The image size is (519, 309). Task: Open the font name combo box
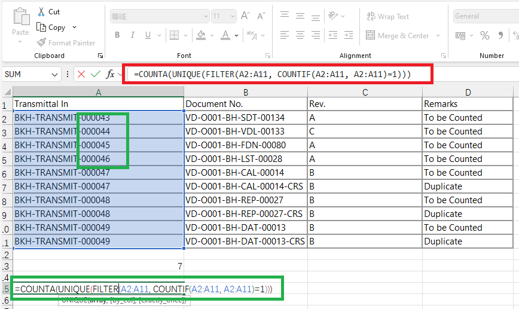tap(160, 16)
